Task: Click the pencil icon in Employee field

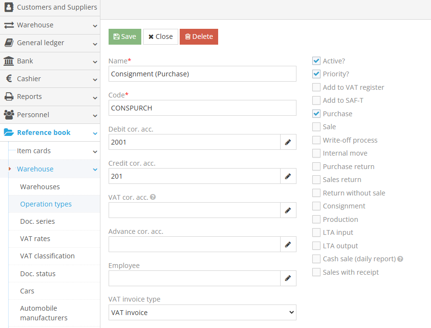Action: (288, 279)
